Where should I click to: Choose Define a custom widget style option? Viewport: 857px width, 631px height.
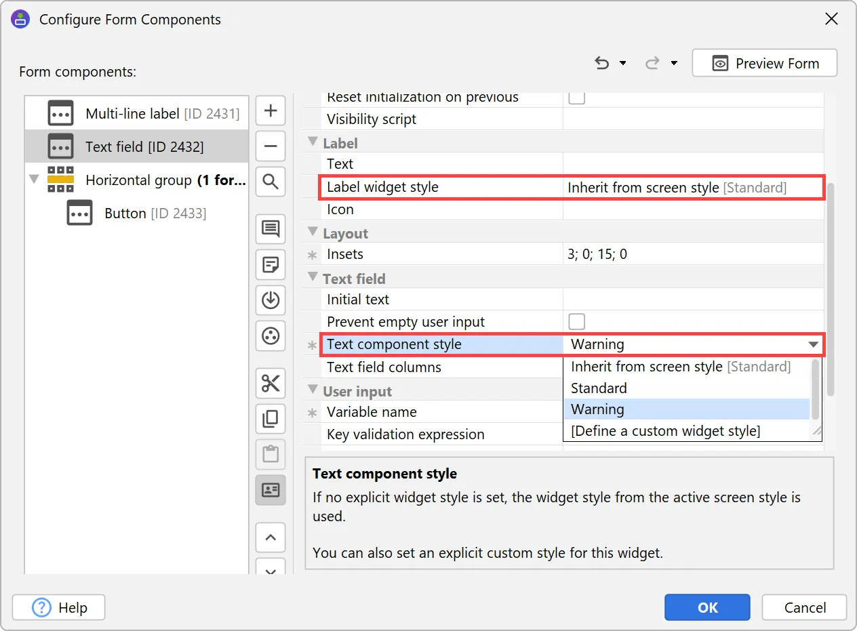pyautogui.click(x=665, y=431)
